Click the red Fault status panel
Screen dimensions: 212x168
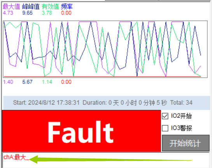pyautogui.click(x=81, y=131)
